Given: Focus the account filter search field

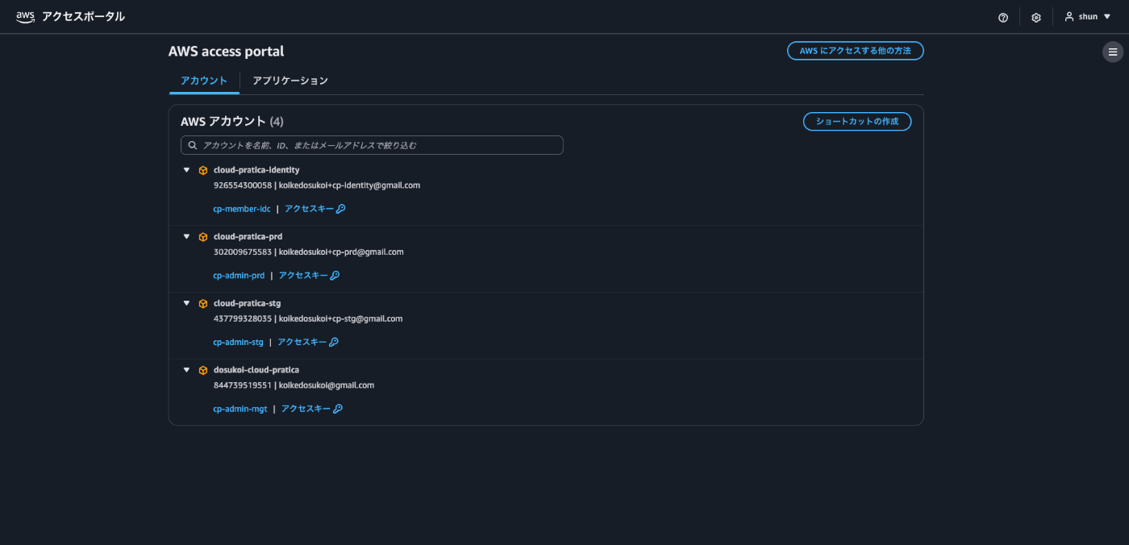Looking at the screenshot, I should pyautogui.click(x=372, y=145).
